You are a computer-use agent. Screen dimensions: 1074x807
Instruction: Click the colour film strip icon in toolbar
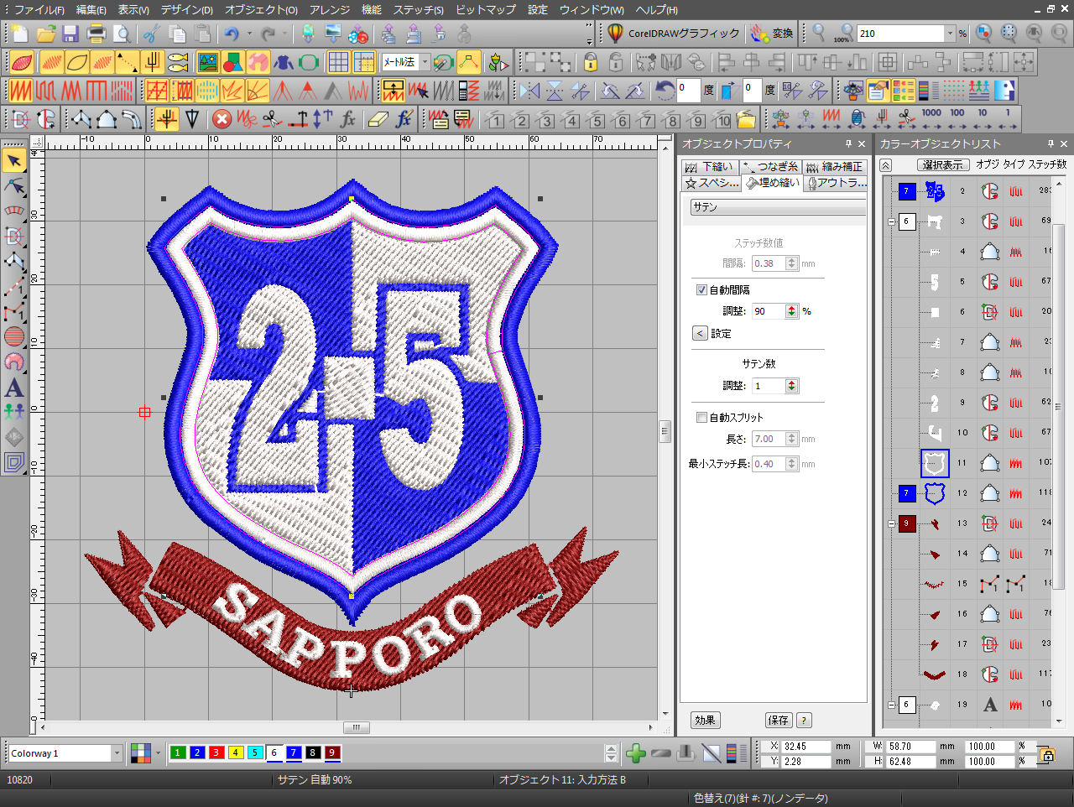(x=929, y=91)
